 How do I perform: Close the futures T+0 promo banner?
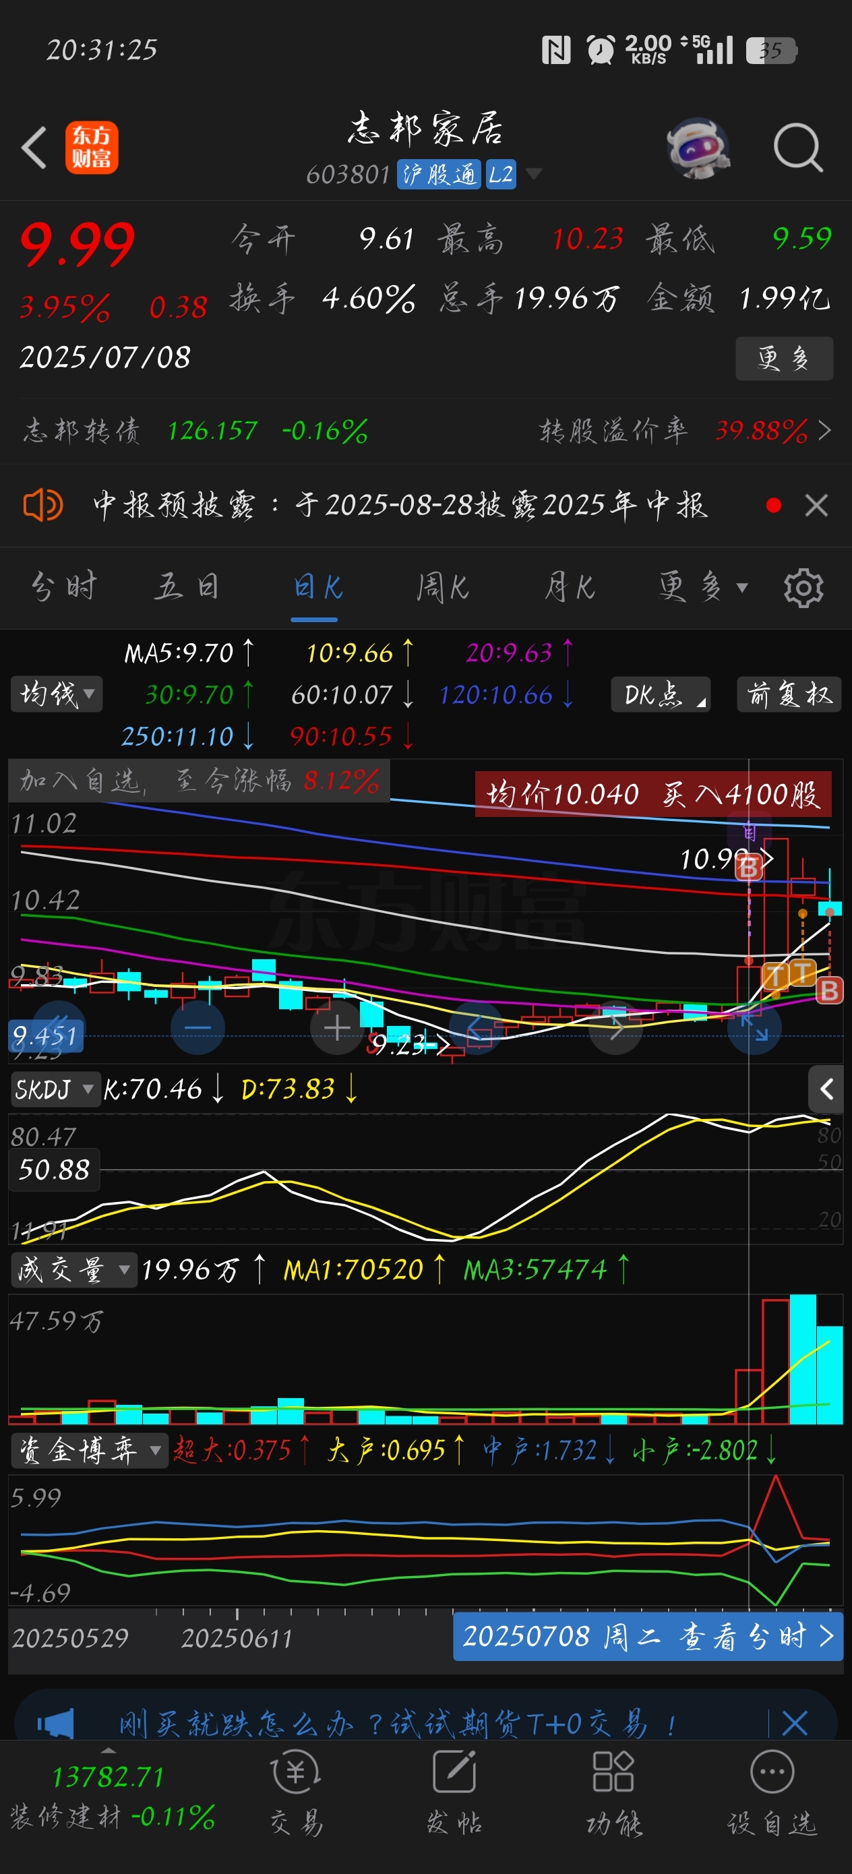[794, 1723]
